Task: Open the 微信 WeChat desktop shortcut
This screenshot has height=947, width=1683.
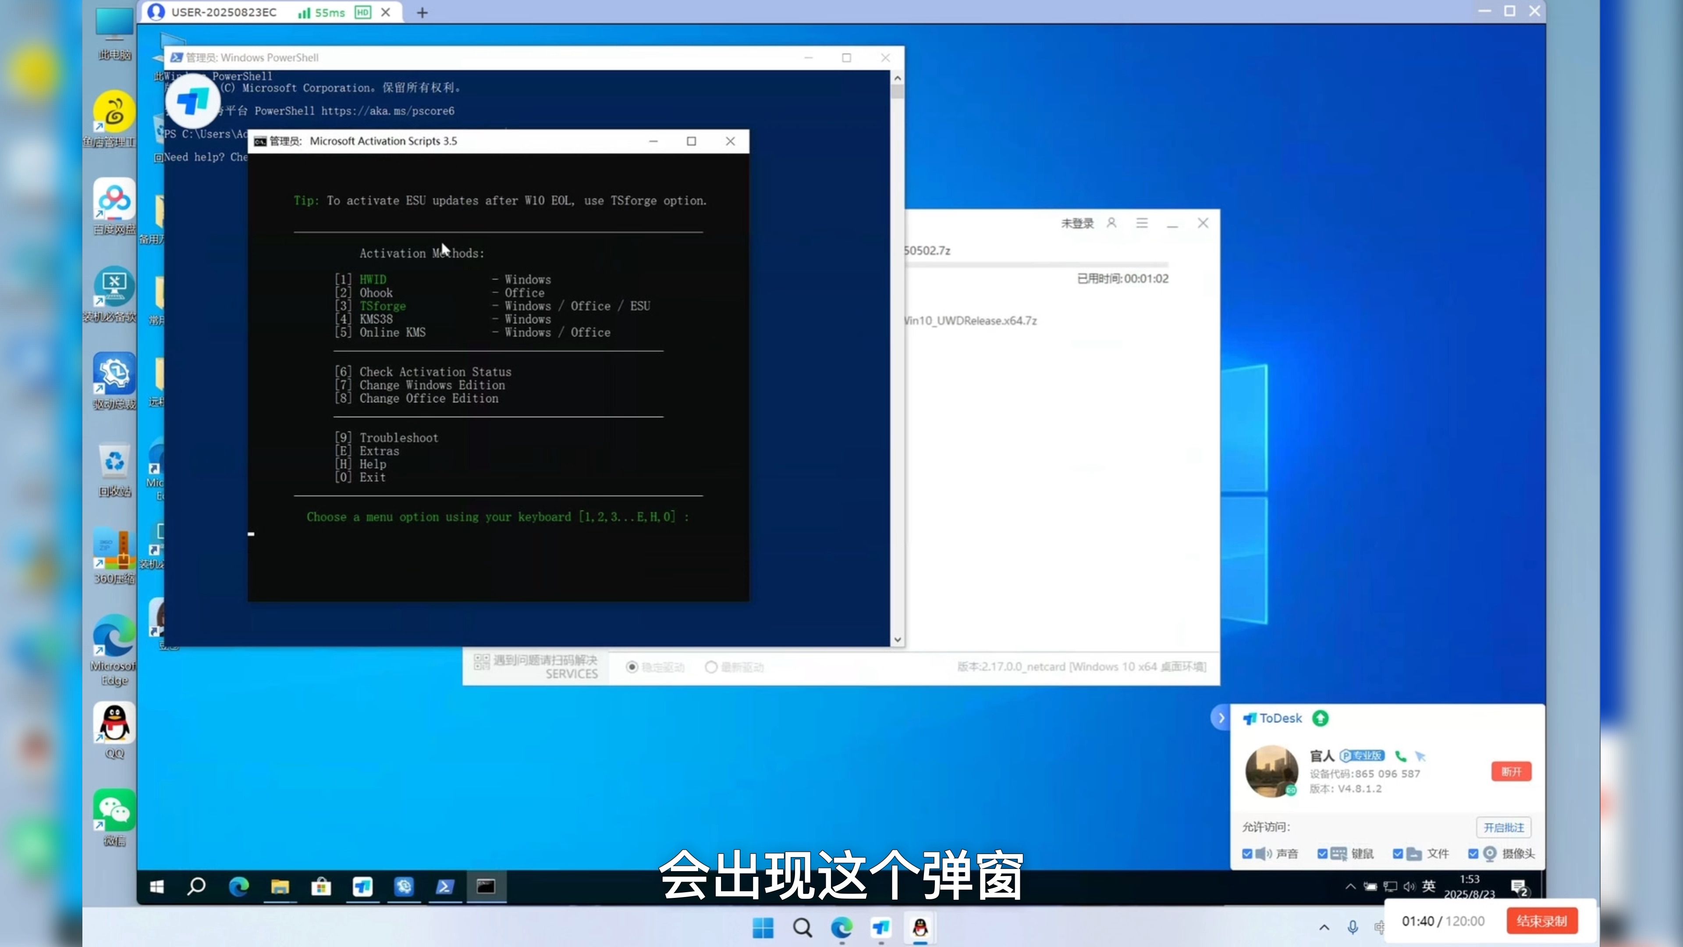Action: (114, 818)
